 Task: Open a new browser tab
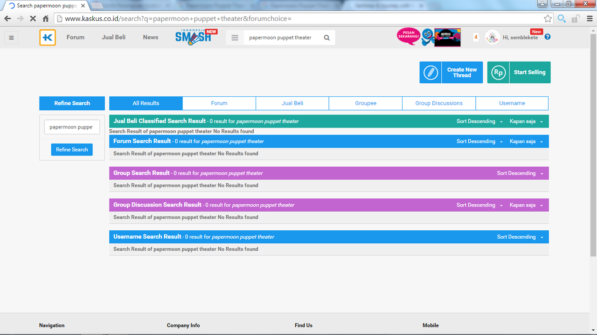(97, 6)
